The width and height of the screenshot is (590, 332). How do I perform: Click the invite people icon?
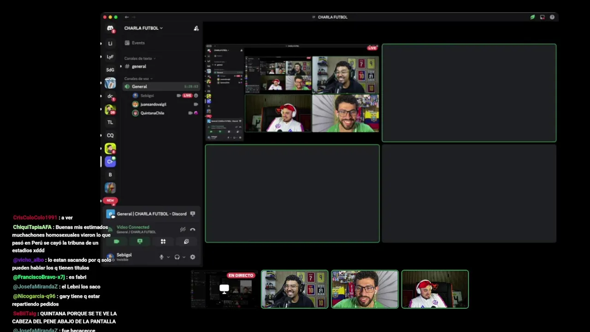[196, 28]
